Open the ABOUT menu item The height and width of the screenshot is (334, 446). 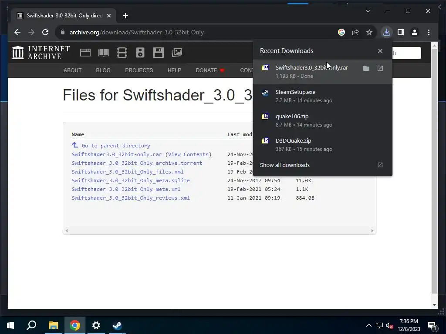point(73,70)
